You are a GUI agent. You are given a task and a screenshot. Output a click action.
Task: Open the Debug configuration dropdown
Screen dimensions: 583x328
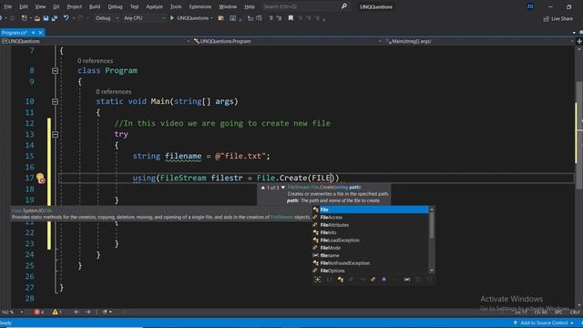point(107,18)
